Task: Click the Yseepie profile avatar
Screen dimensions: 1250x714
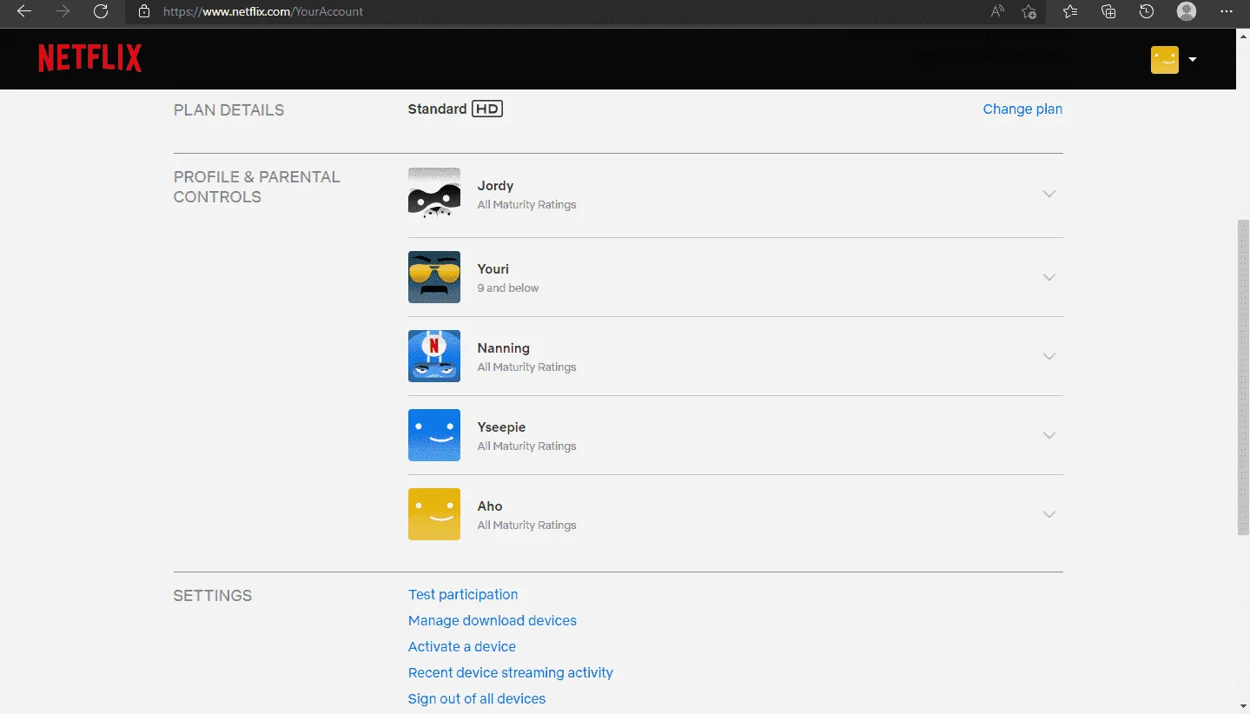Action: coord(434,435)
